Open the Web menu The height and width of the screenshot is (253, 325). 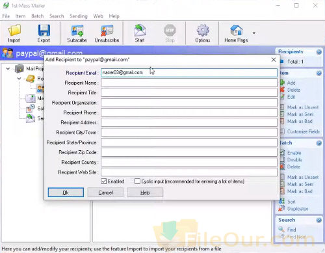click(x=98, y=16)
